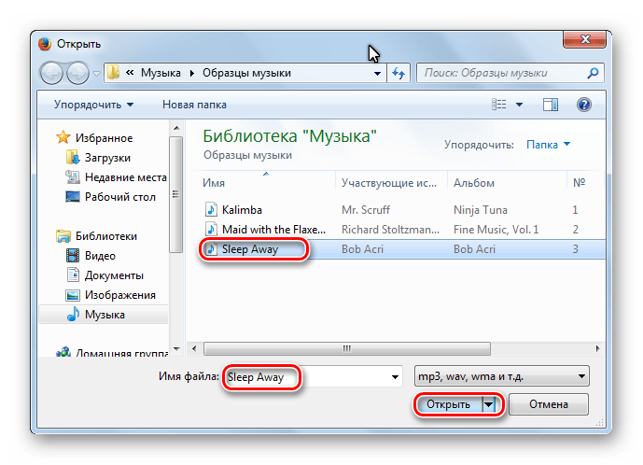Viewport: 643px width, 465px height.
Task: Click Ninja Tuna album cell
Action: [x=481, y=210]
